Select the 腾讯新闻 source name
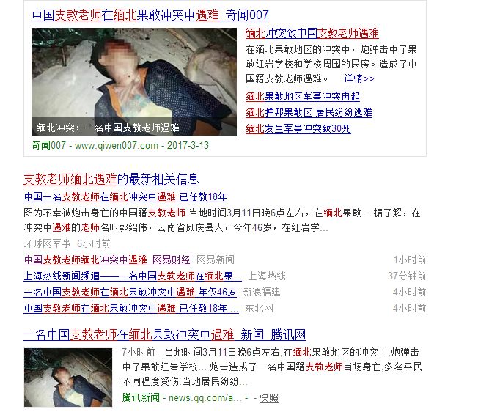The width and height of the screenshot is (500, 412). coord(141,397)
